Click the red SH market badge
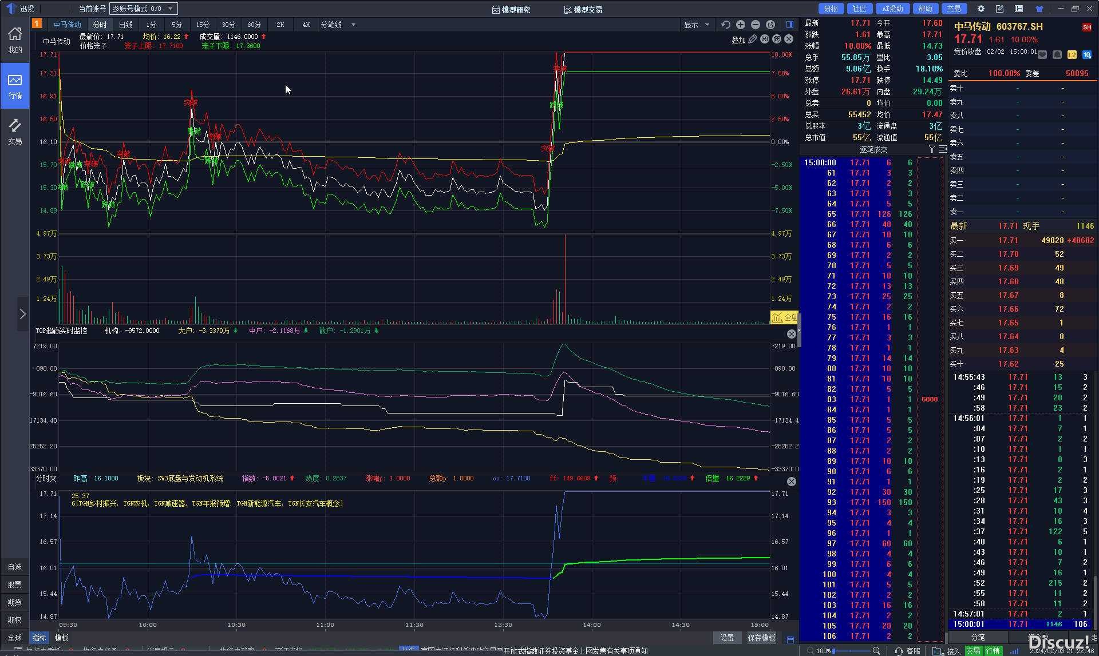Image resolution: width=1099 pixels, height=656 pixels. pyautogui.click(x=1087, y=27)
